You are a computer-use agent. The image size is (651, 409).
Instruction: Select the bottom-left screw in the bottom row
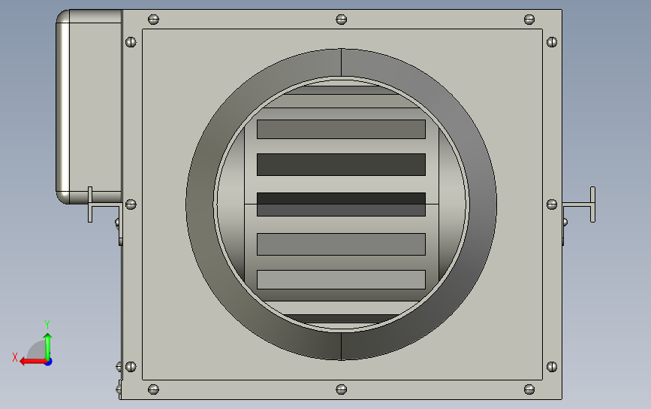[154, 389]
